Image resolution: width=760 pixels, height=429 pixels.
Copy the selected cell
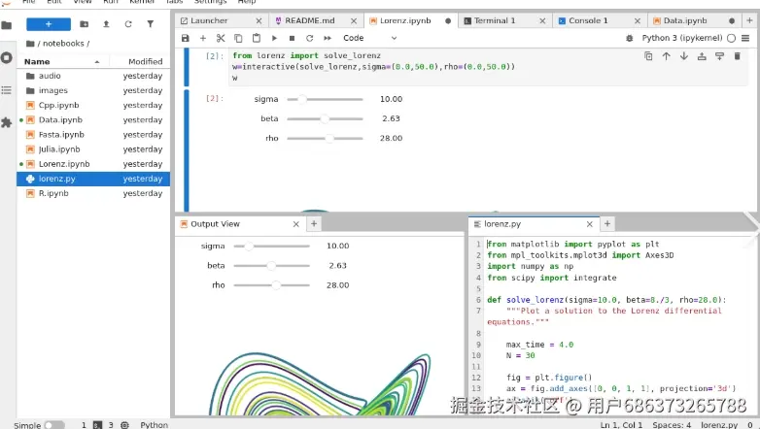pyautogui.click(x=238, y=38)
